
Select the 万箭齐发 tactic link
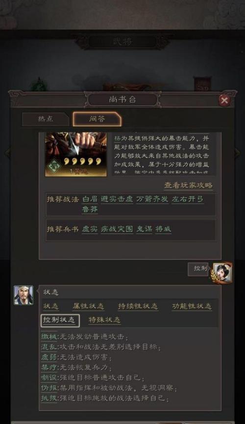(x=152, y=199)
